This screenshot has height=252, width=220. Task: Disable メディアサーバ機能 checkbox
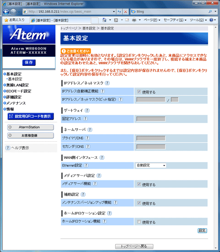(139, 184)
